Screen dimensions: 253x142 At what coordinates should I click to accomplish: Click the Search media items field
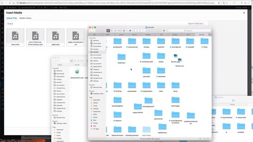[196, 24]
